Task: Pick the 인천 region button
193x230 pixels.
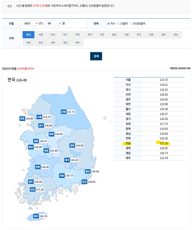Action: coord(77,35)
